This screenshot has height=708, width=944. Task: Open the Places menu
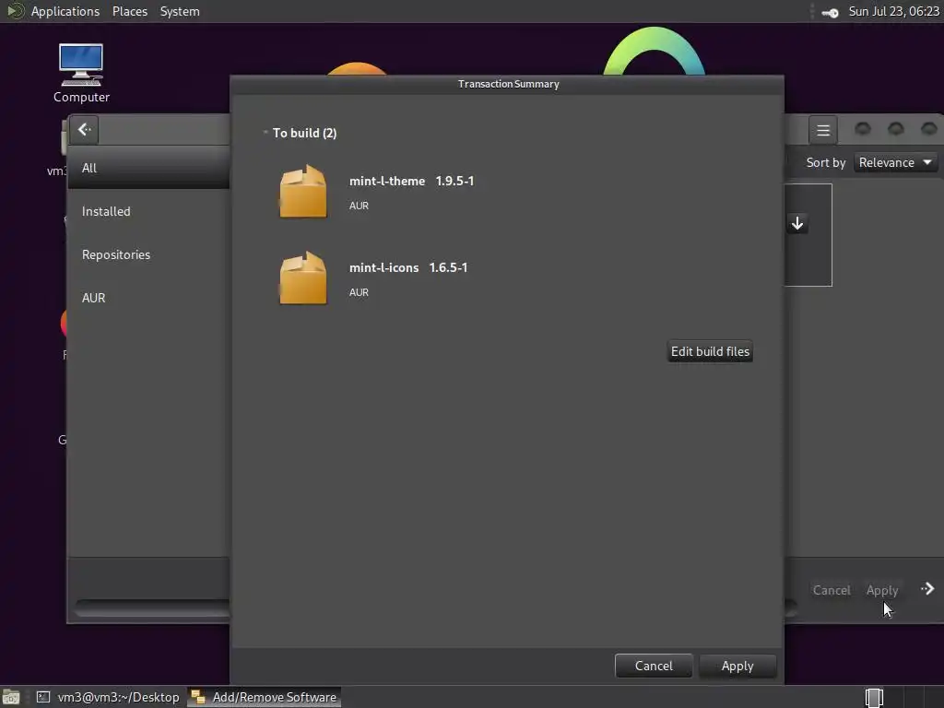coord(129,11)
